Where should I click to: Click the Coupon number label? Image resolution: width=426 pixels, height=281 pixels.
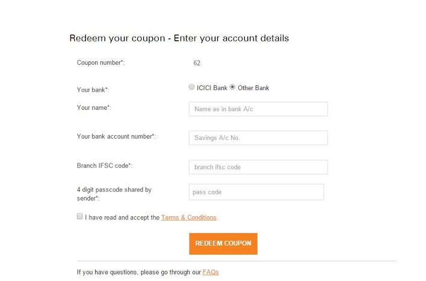coord(100,62)
